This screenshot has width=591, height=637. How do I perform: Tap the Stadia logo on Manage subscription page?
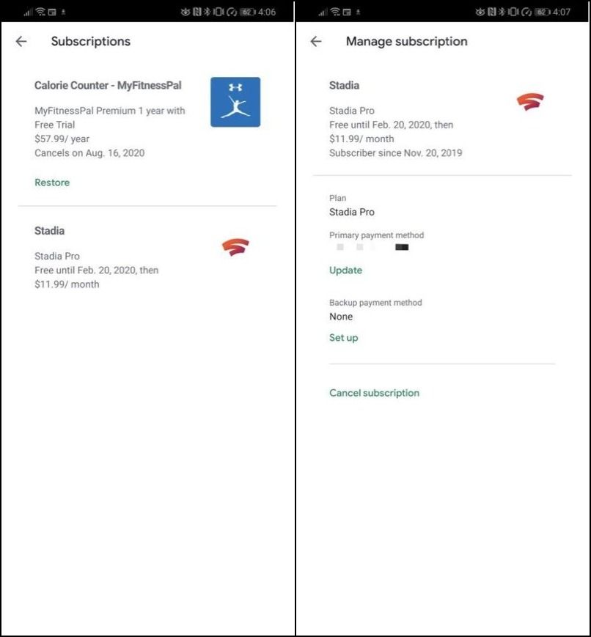[530, 103]
